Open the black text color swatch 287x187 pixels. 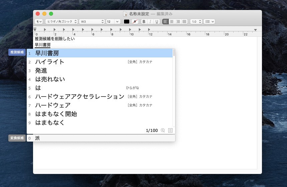126,21
